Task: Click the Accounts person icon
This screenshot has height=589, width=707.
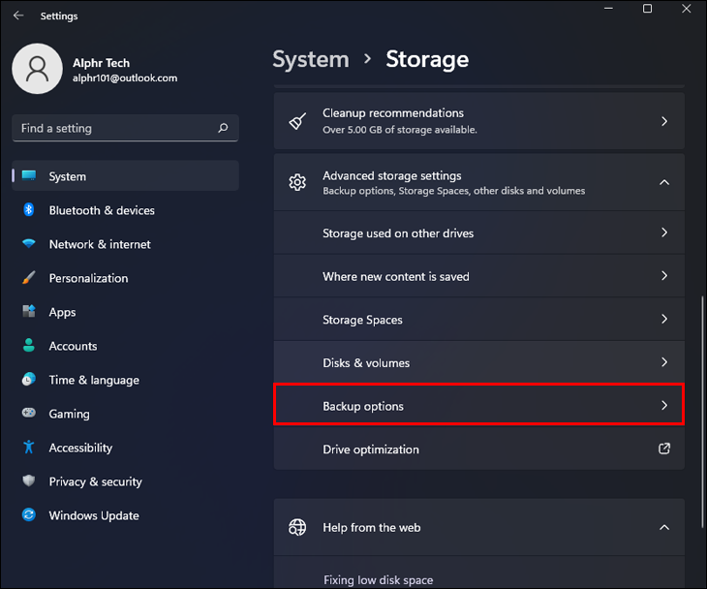Action: tap(29, 346)
